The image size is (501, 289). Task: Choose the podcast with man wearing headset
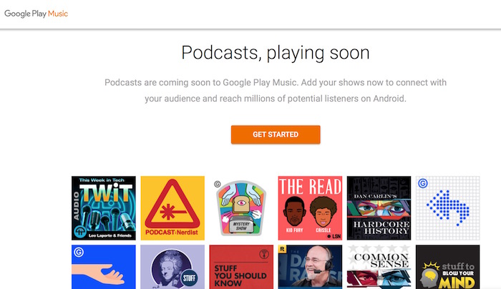point(310,266)
